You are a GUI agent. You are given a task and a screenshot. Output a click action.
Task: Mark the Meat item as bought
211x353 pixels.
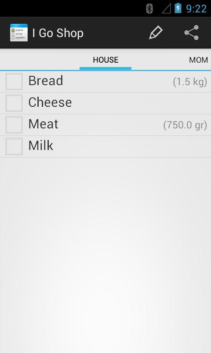[14, 125]
